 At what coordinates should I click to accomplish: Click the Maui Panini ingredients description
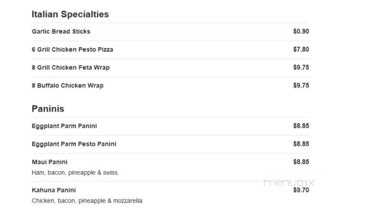[75, 173]
